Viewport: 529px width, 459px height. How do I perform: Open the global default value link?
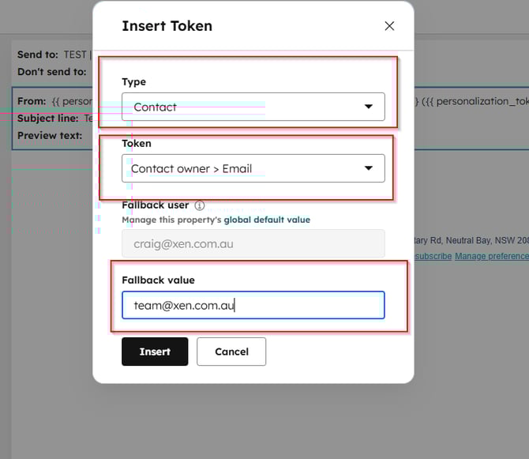(x=267, y=220)
